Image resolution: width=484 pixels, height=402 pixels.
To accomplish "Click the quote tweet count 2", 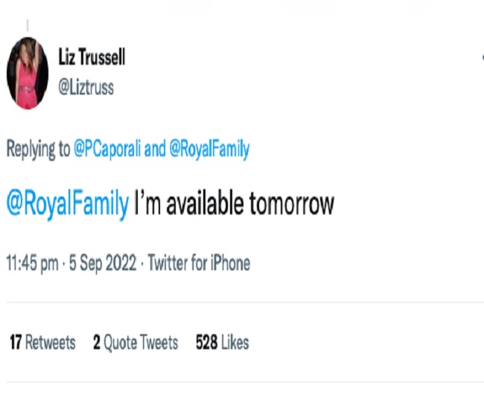I will click(x=97, y=342).
